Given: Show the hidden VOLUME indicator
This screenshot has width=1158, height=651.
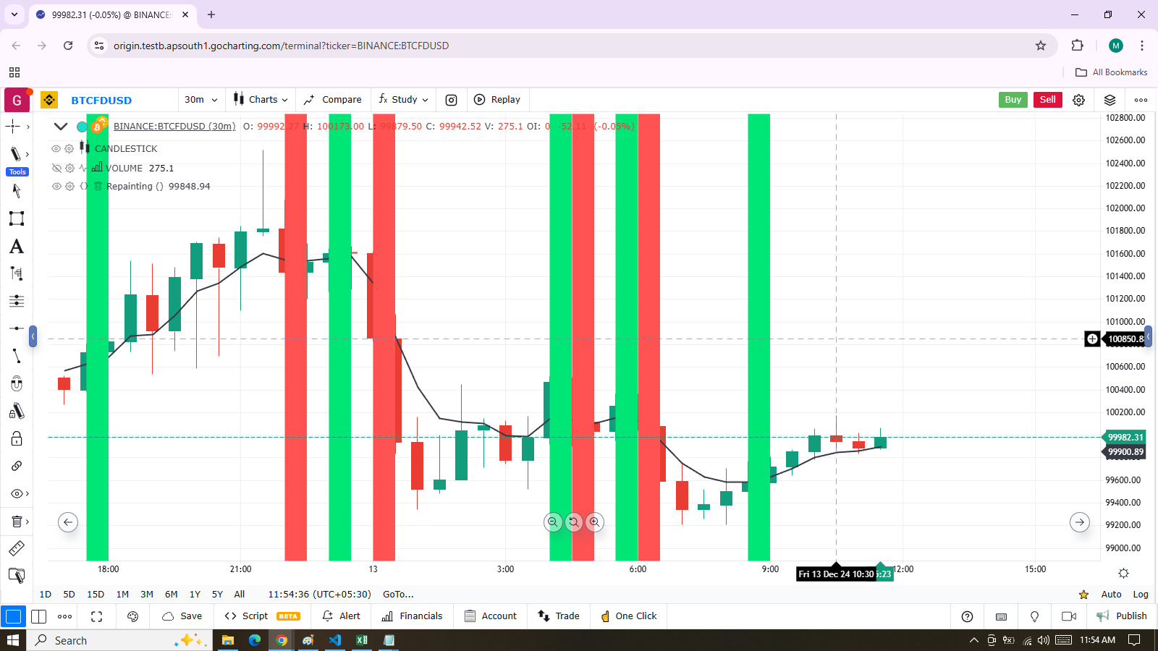Looking at the screenshot, I should tap(56, 168).
